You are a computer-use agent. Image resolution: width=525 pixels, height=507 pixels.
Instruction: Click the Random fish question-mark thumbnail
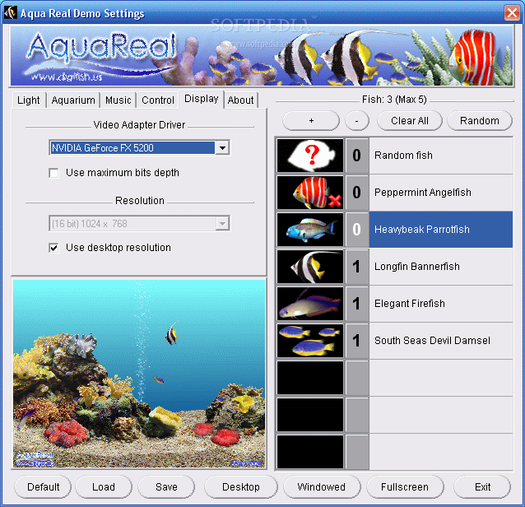coord(310,156)
